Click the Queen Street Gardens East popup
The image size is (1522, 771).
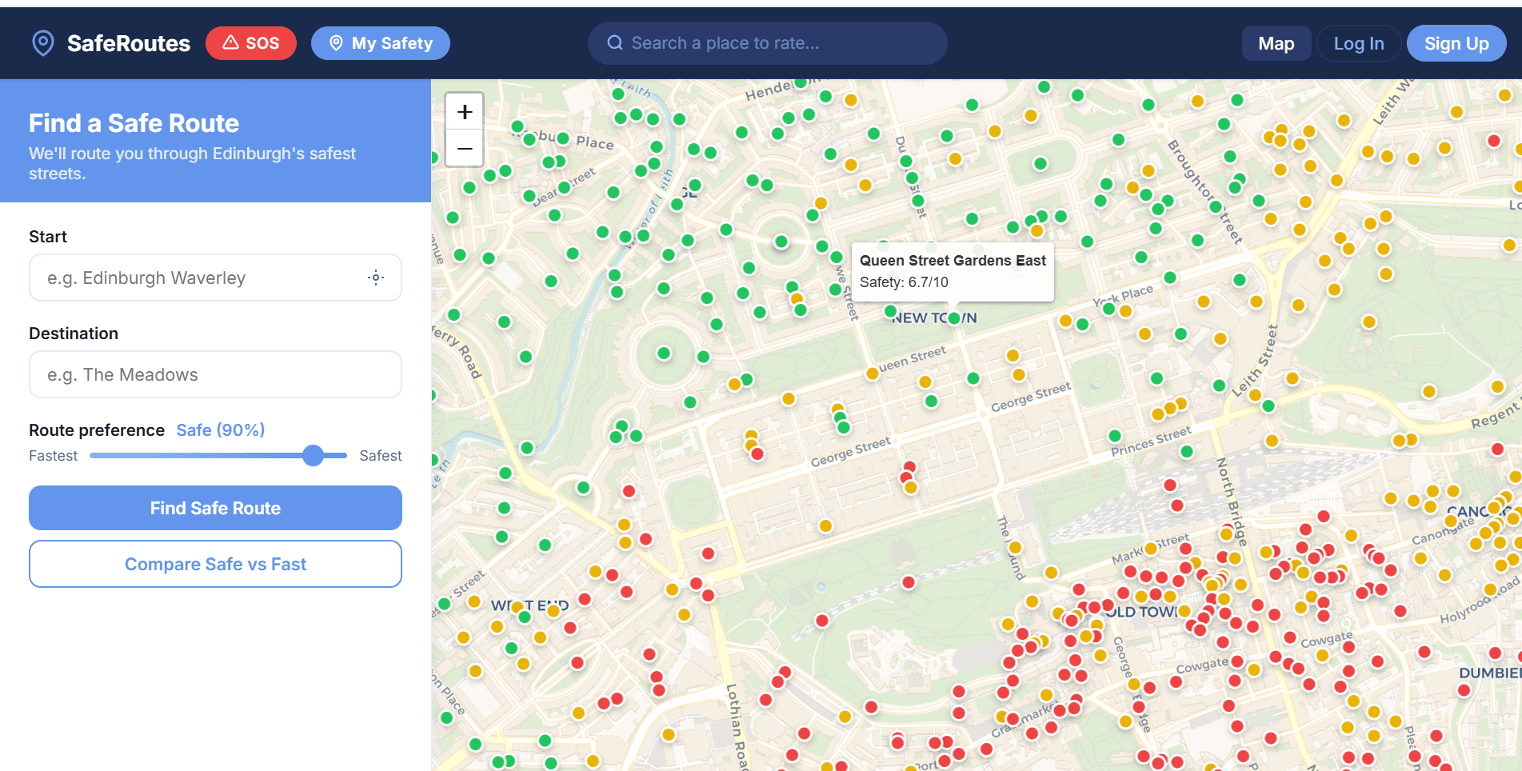click(x=953, y=272)
